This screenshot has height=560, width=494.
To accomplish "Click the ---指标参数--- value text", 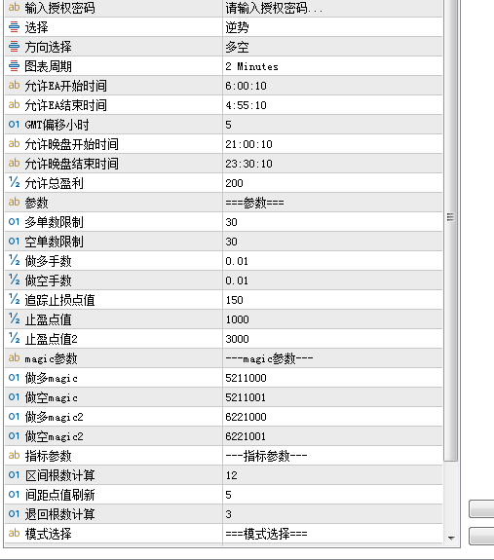I will (266, 456).
